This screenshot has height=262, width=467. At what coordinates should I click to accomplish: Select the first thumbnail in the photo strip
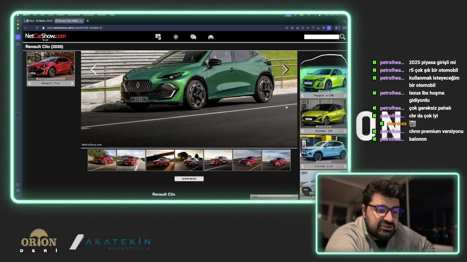pos(102,160)
